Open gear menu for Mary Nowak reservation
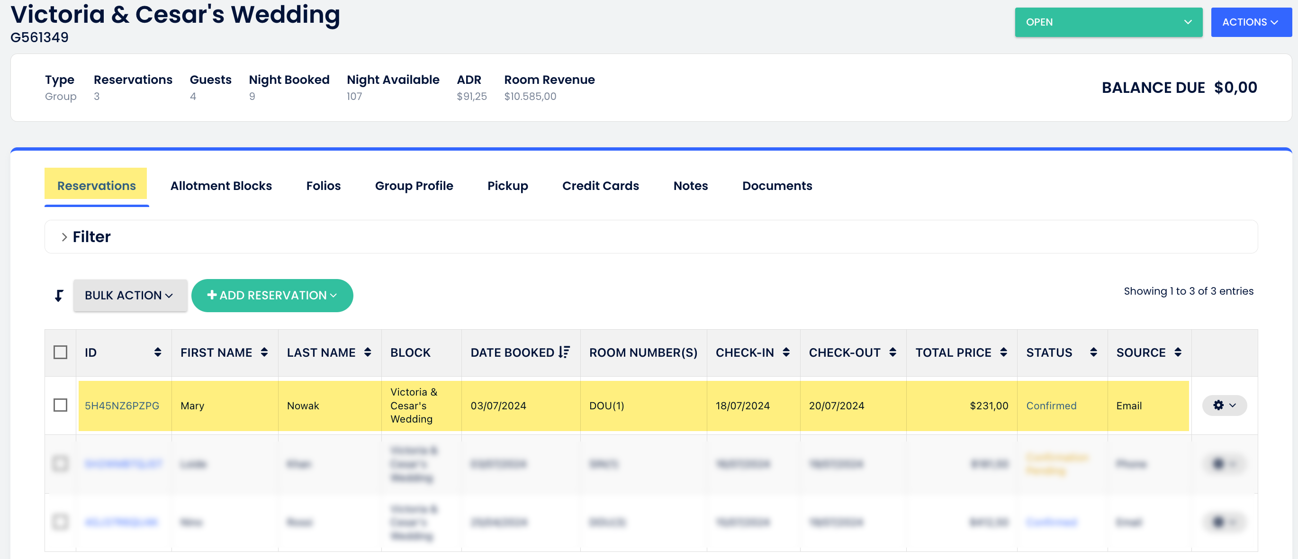The height and width of the screenshot is (559, 1298). coord(1224,405)
